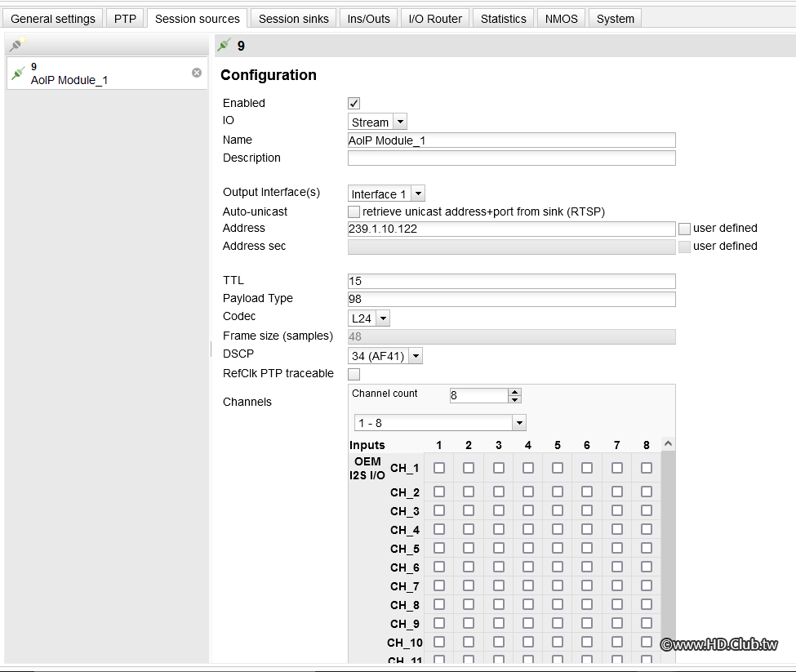Open the DSCP 34 (AF41) dropdown
The width and height of the screenshot is (796, 672).
pos(416,355)
